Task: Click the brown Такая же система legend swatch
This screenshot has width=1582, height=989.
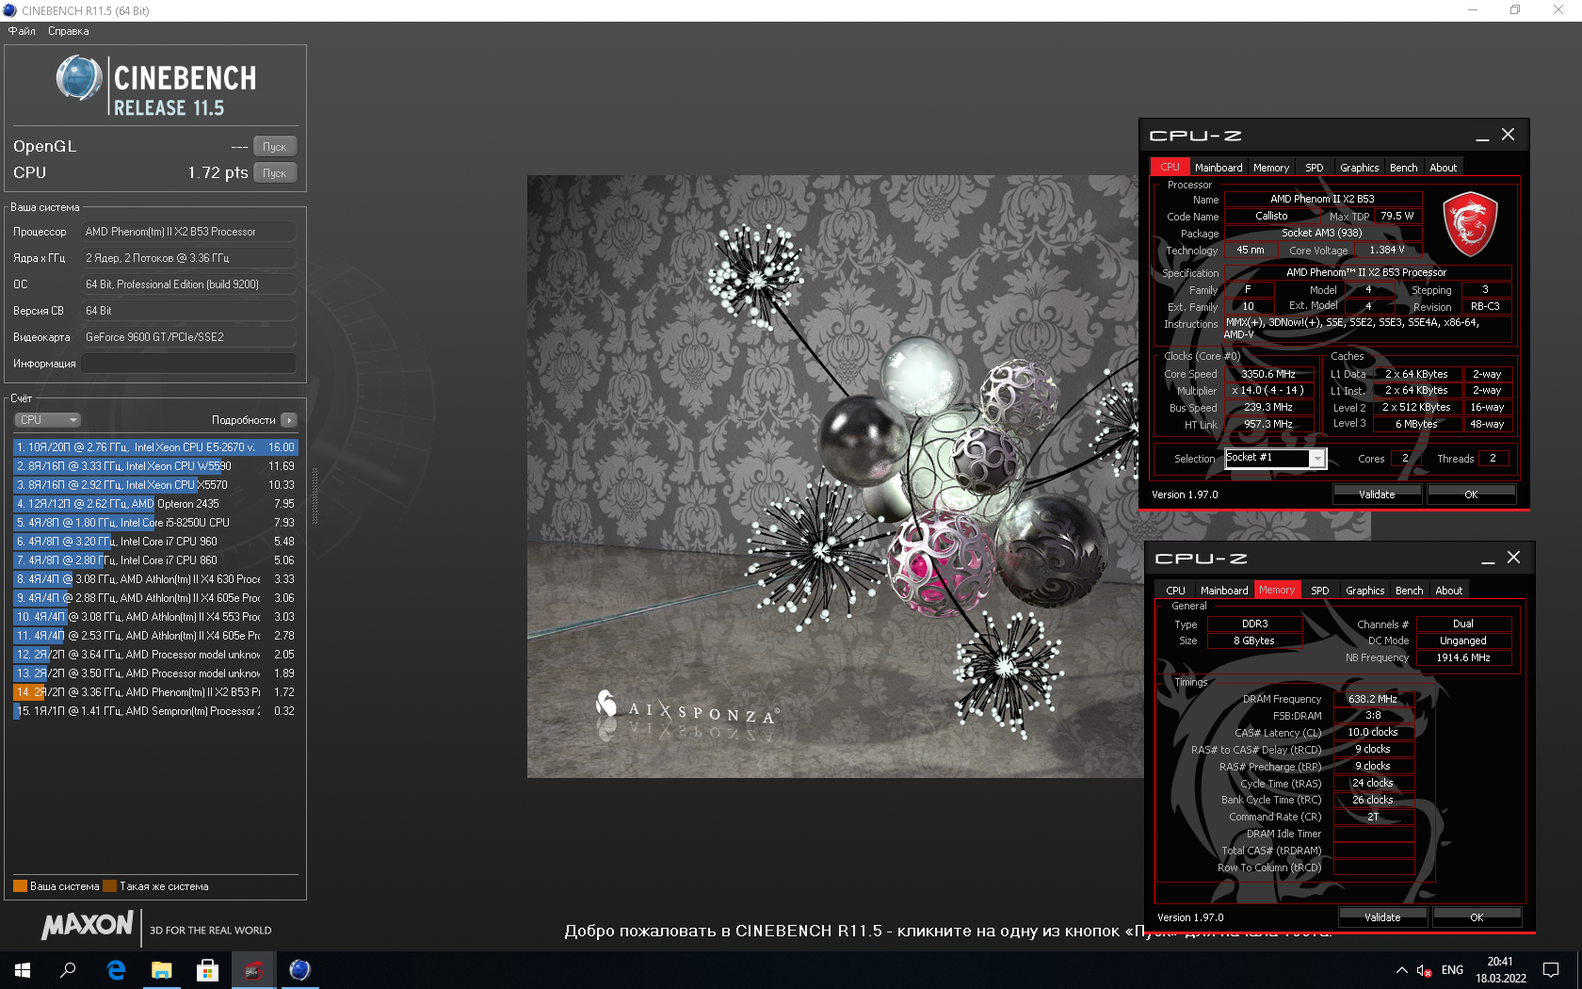Action: (109, 886)
